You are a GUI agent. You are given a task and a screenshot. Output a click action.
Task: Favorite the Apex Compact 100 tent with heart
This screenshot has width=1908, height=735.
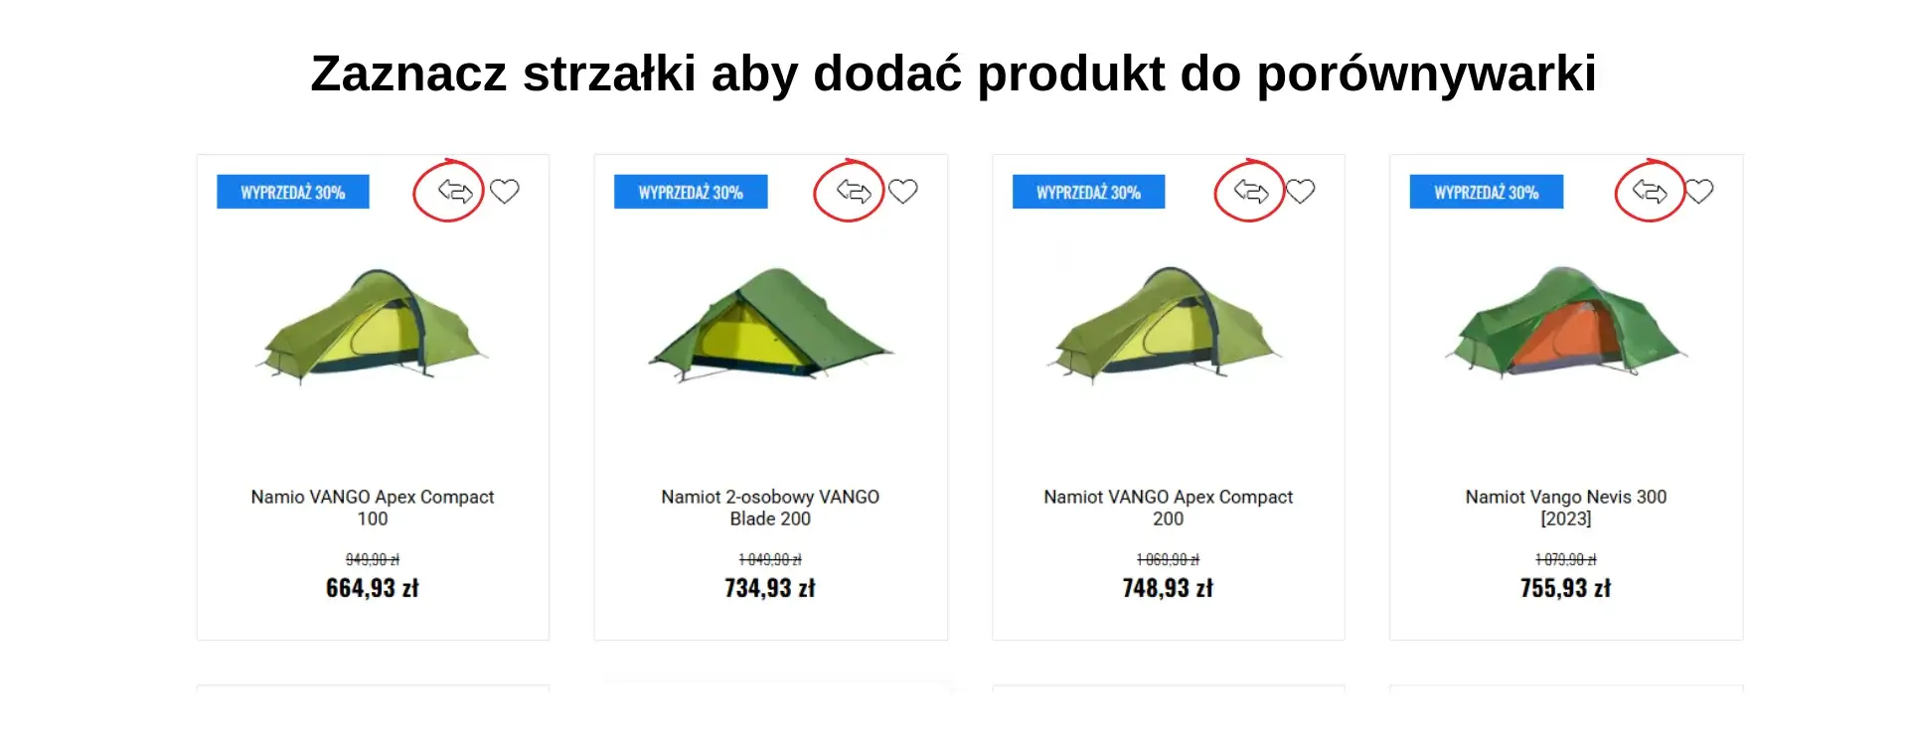click(505, 191)
